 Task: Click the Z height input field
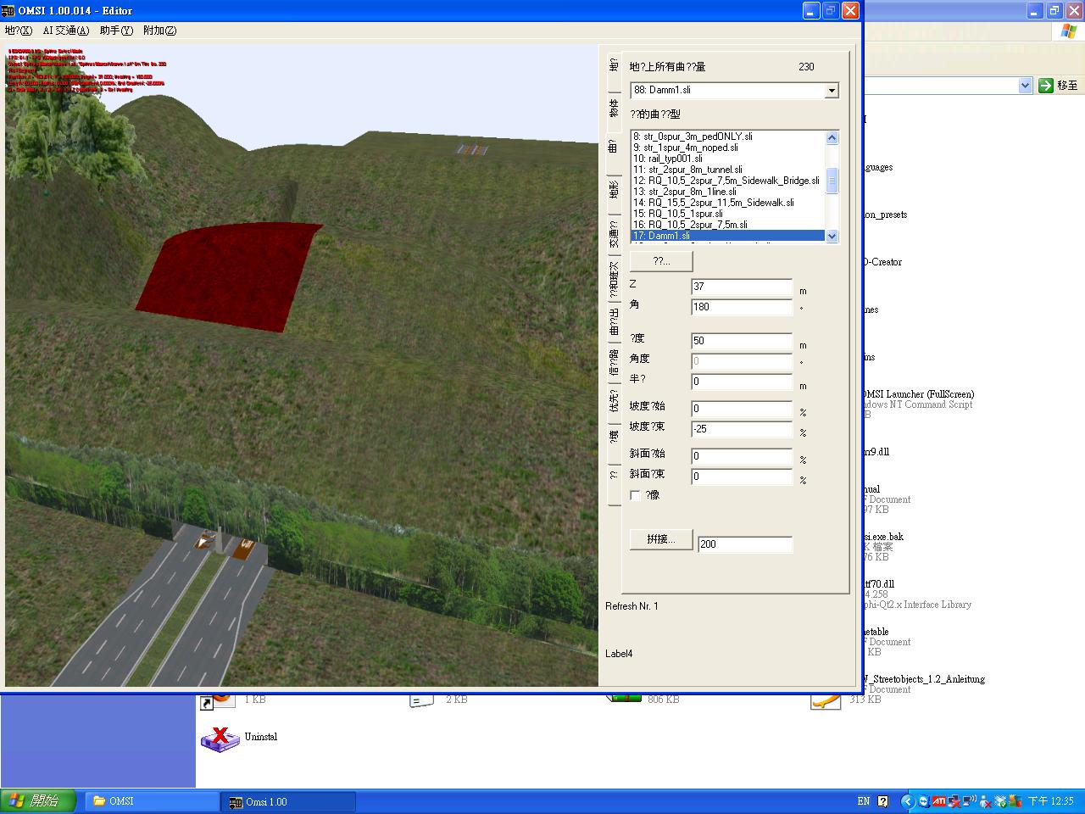pyautogui.click(x=741, y=287)
